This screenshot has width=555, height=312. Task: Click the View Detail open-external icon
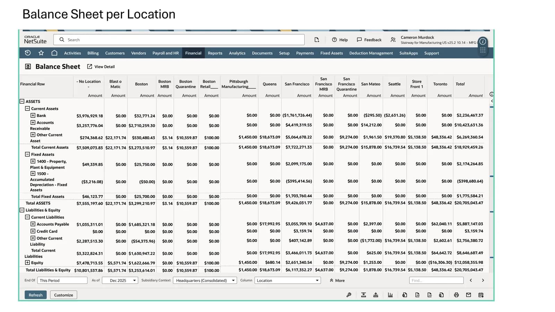coord(89,66)
